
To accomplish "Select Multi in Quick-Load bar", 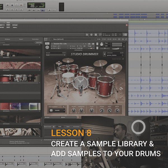I will (x=60, y=127).
